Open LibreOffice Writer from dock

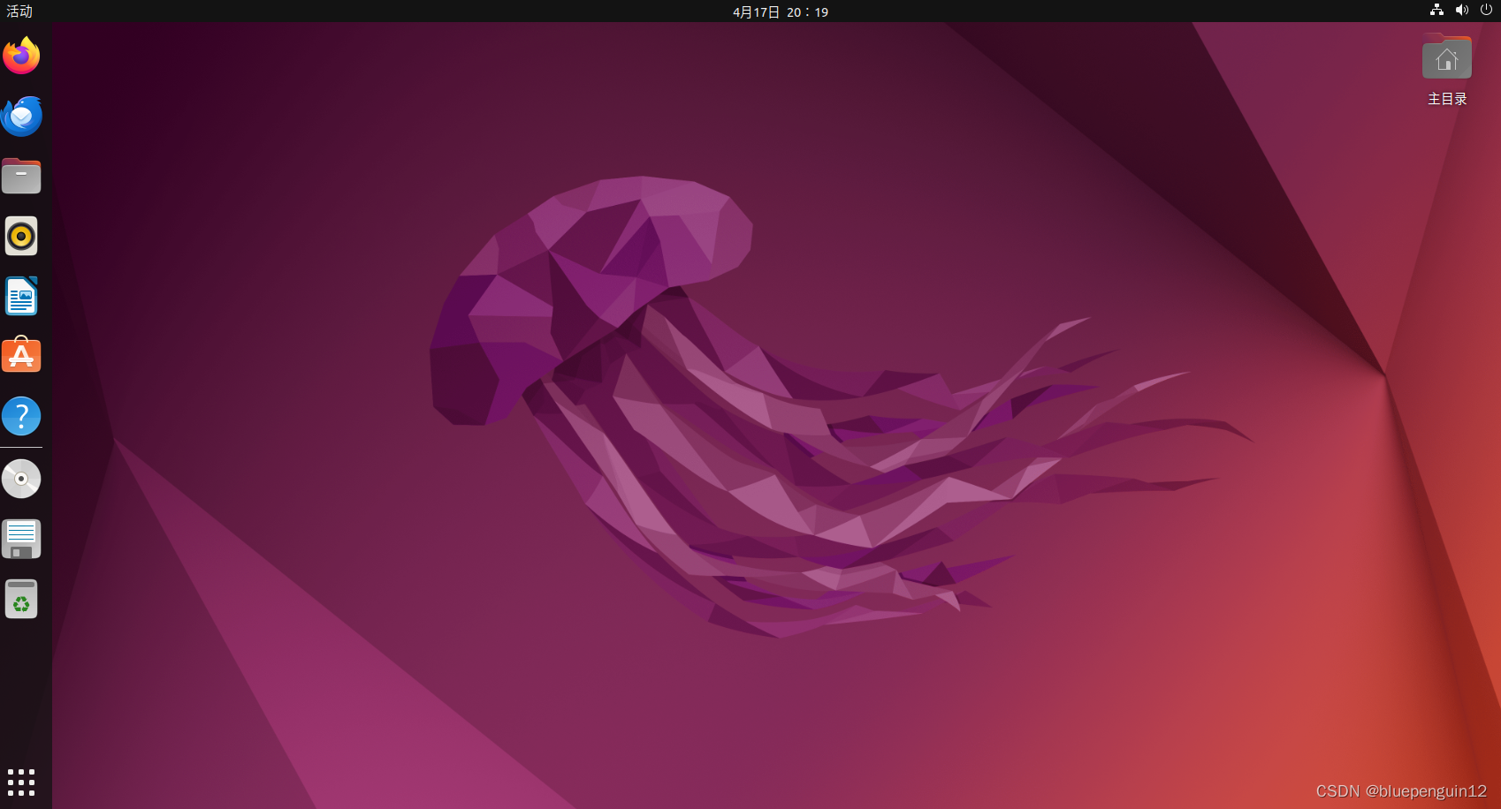coord(21,296)
